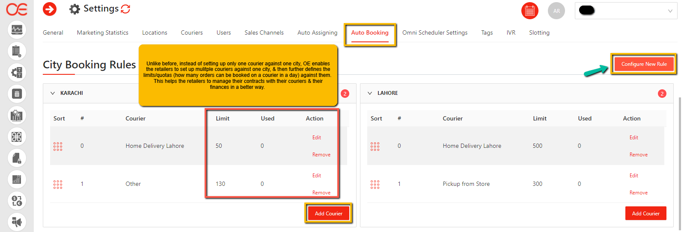Image resolution: width=684 pixels, height=232 pixels.
Task: Switch to the Auto Assigning tab
Action: click(x=317, y=33)
